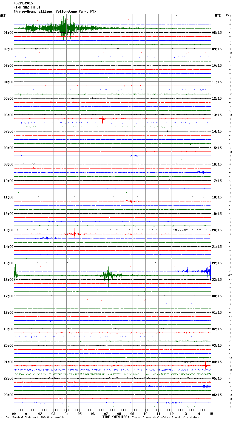
Task: Click the Each Vertical Division 500.00 microvolts note
Action: [x=35, y=417]
